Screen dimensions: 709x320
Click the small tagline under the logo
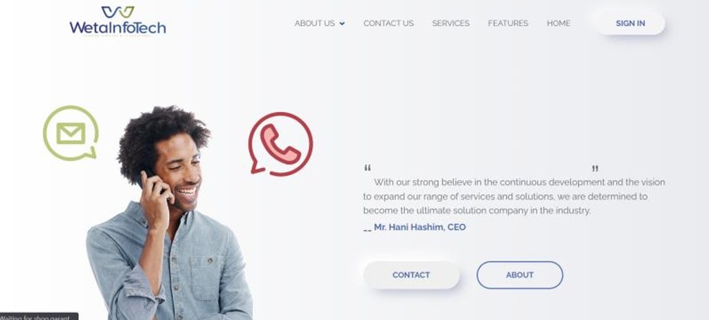click(x=118, y=36)
